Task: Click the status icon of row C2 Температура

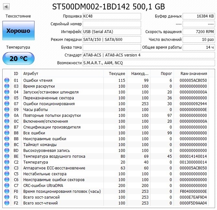Action: pyautogui.click(x=7, y=162)
